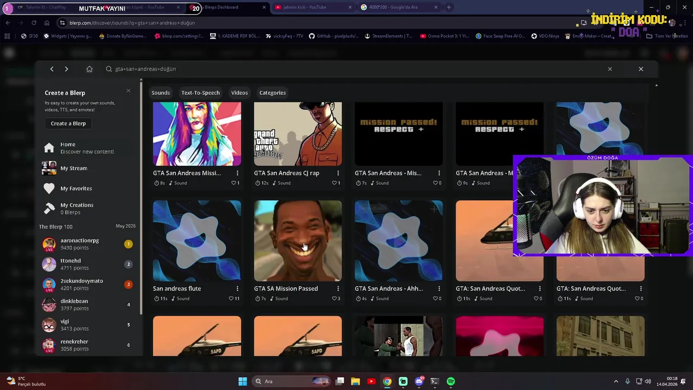The height and width of the screenshot is (390, 693).
Task: Play GTA San Andreas CJ rap thumbnail
Action: click(298, 134)
